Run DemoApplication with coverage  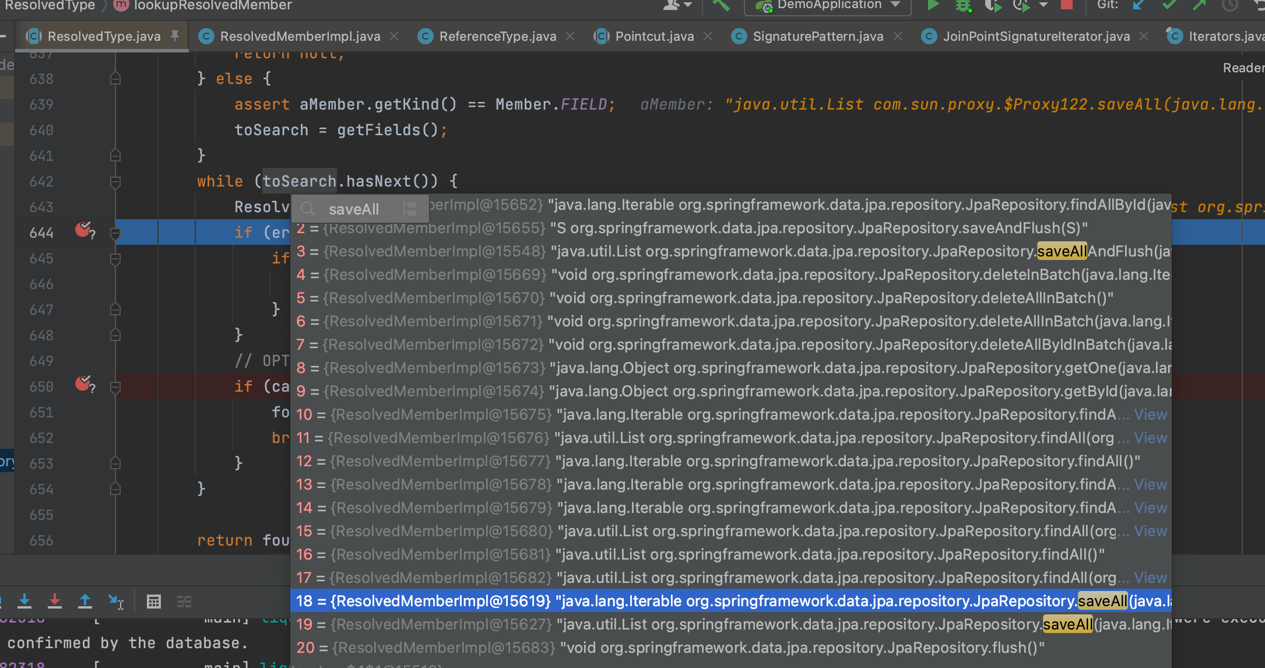click(x=992, y=5)
